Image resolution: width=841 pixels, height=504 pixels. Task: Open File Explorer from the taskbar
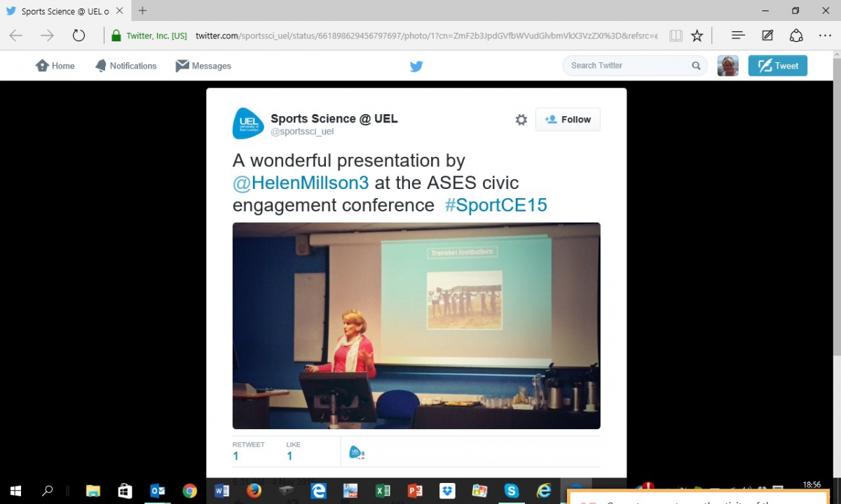tap(93, 491)
